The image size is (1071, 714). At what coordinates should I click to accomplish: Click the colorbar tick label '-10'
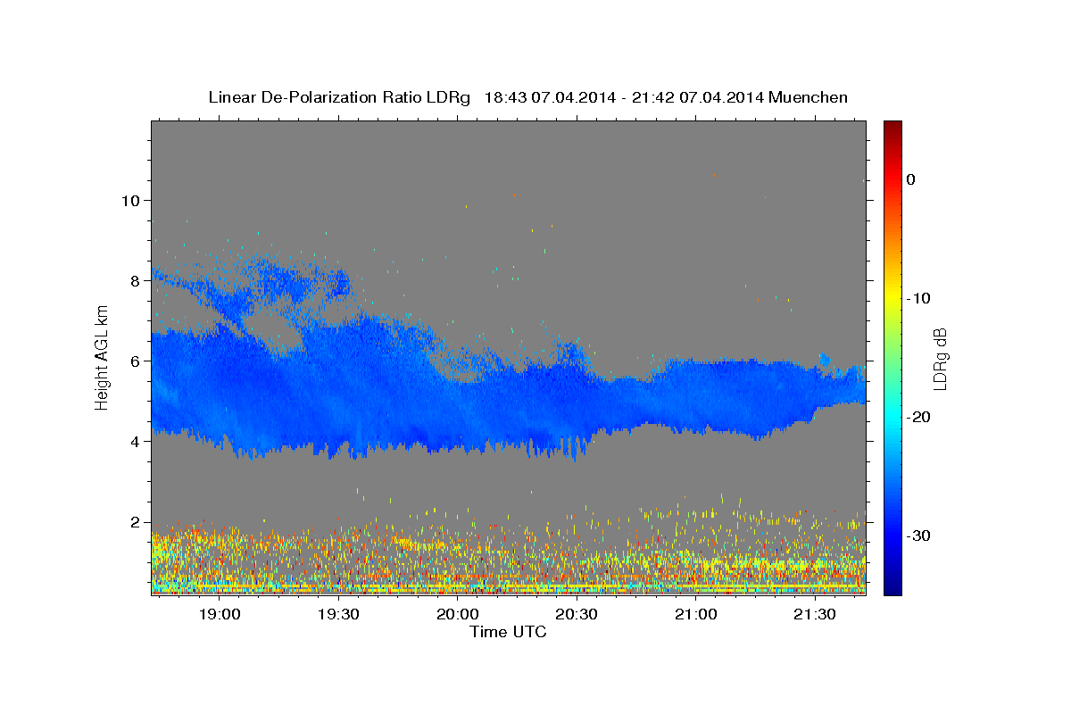click(919, 298)
